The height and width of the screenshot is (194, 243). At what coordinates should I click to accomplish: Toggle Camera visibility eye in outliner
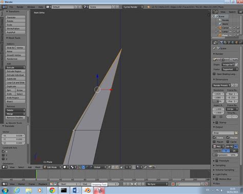[x=231, y=28]
